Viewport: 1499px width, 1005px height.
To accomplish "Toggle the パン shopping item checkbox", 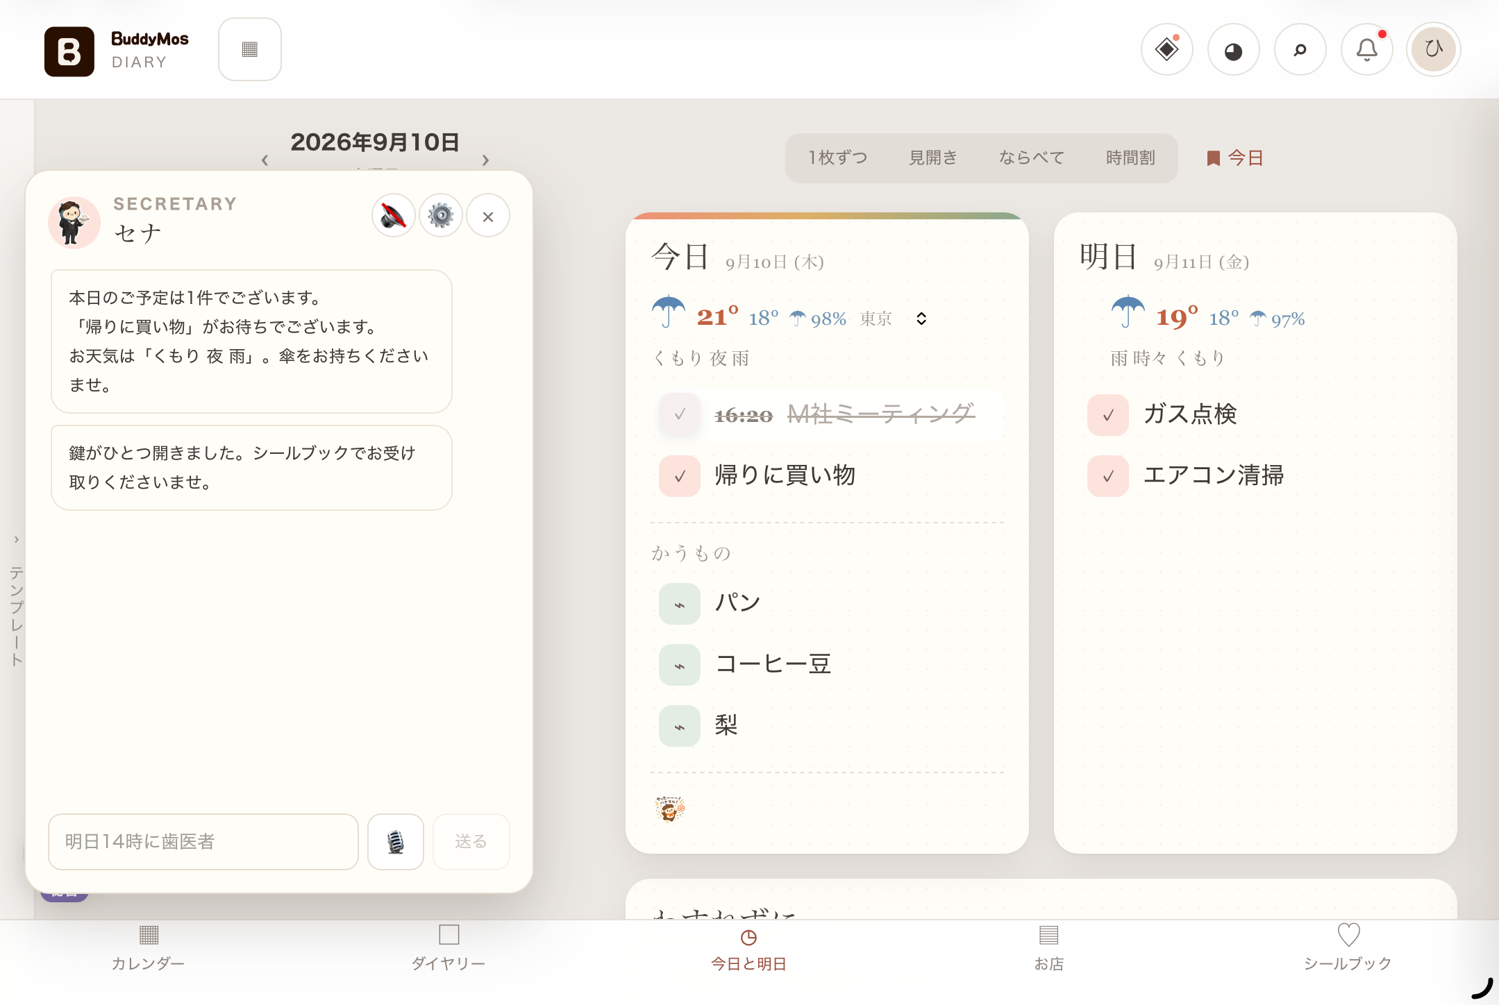I will (x=680, y=604).
